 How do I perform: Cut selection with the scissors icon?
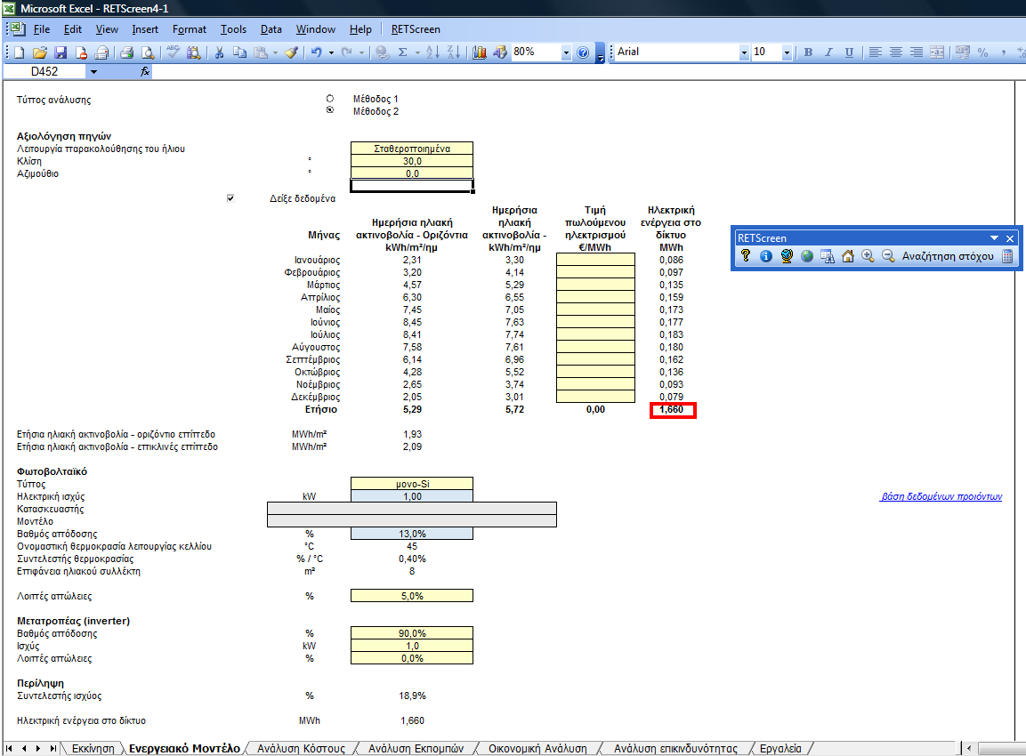click(x=219, y=52)
